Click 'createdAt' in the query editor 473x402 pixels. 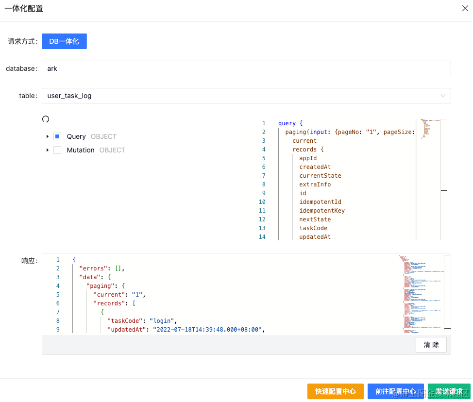[315, 167]
